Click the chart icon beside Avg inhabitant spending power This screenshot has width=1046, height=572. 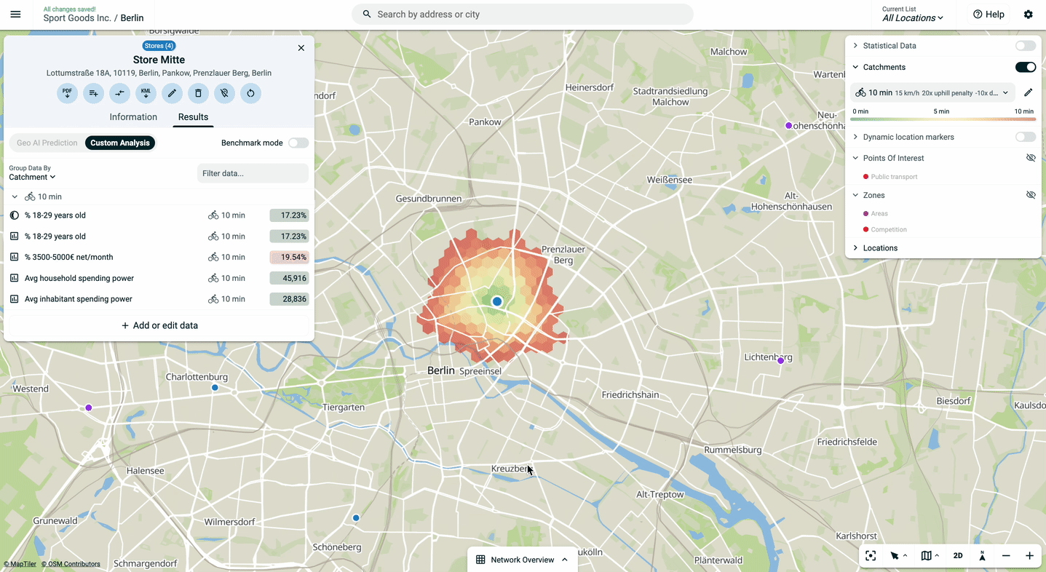click(15, 299)
